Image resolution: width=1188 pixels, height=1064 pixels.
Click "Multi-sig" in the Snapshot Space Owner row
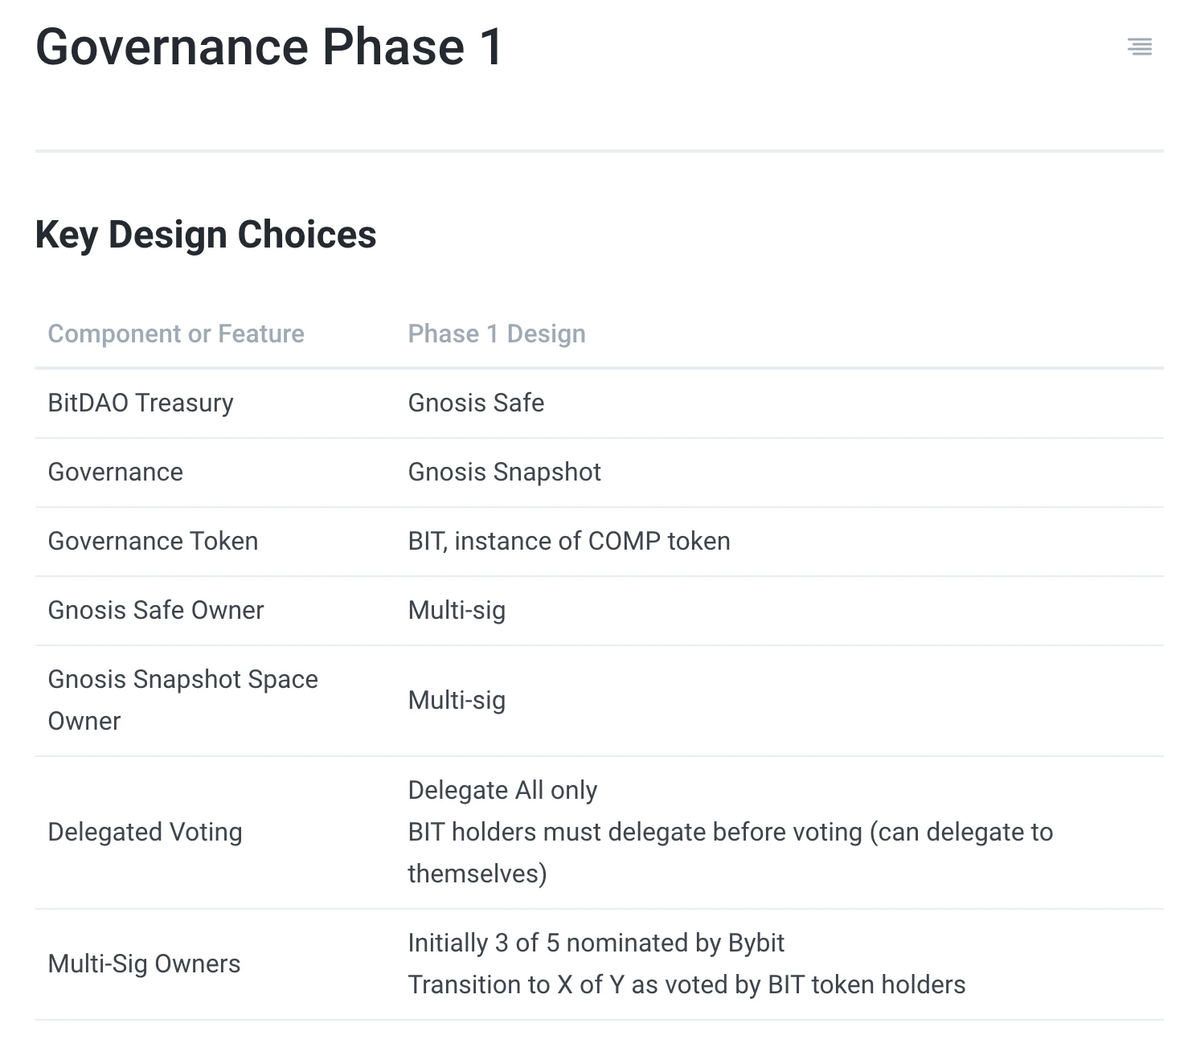[x=457, y=700]
